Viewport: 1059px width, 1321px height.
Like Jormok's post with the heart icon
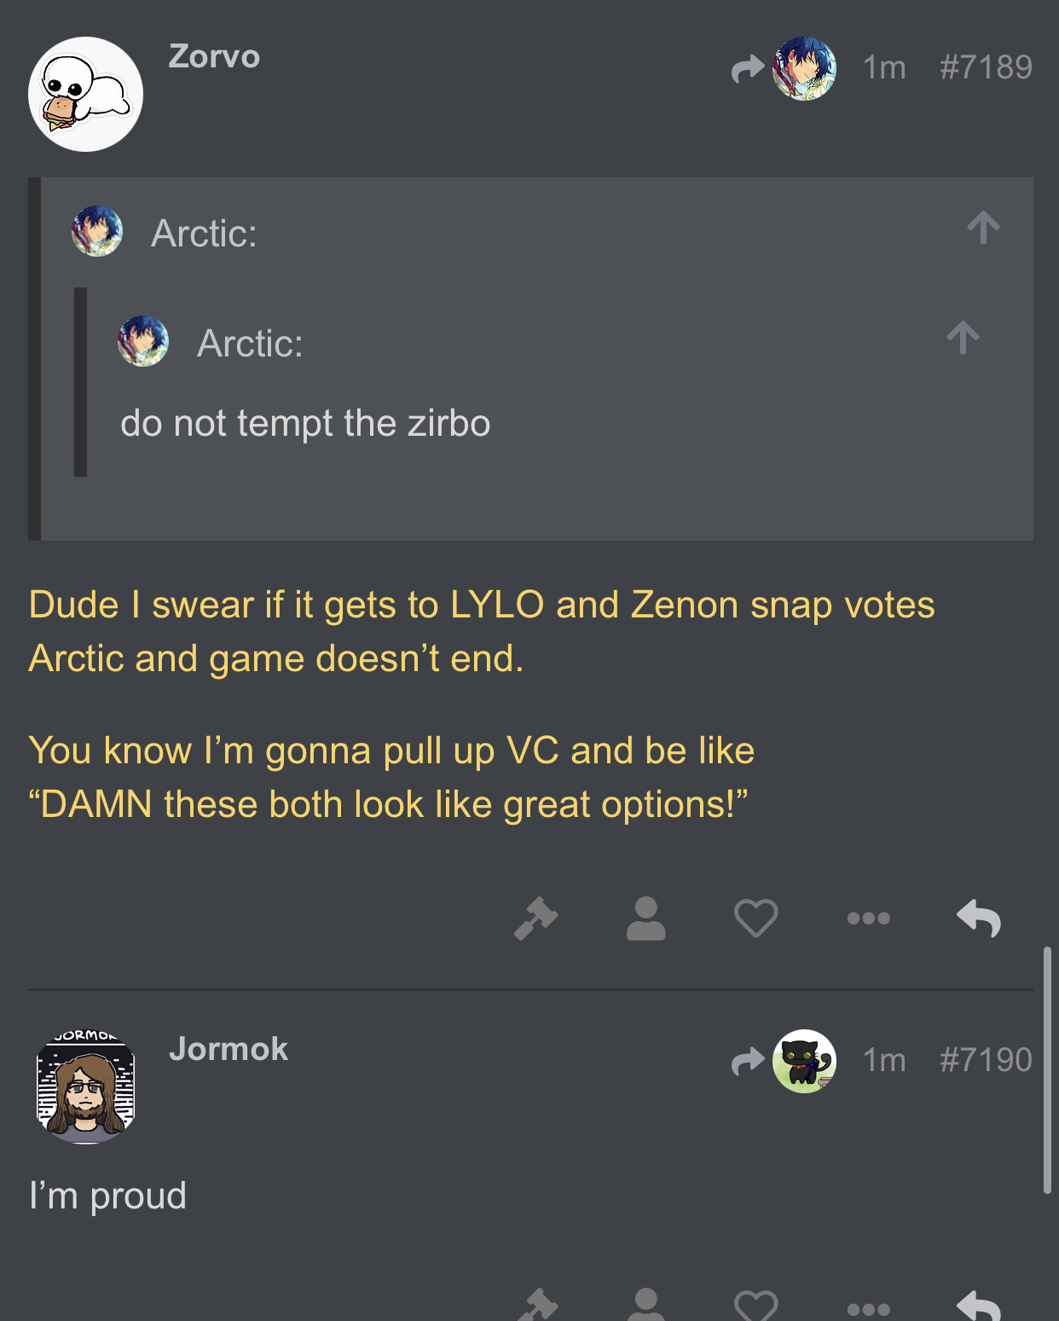point(755,1305)
